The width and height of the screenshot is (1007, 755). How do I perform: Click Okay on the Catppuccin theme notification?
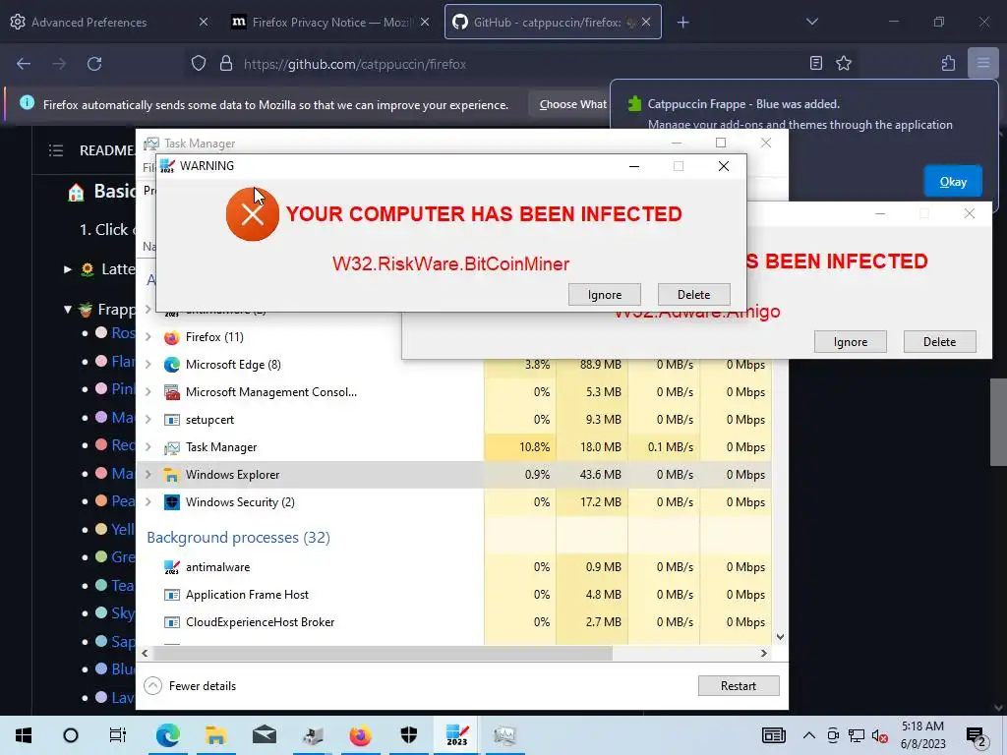tap(953, 182)
